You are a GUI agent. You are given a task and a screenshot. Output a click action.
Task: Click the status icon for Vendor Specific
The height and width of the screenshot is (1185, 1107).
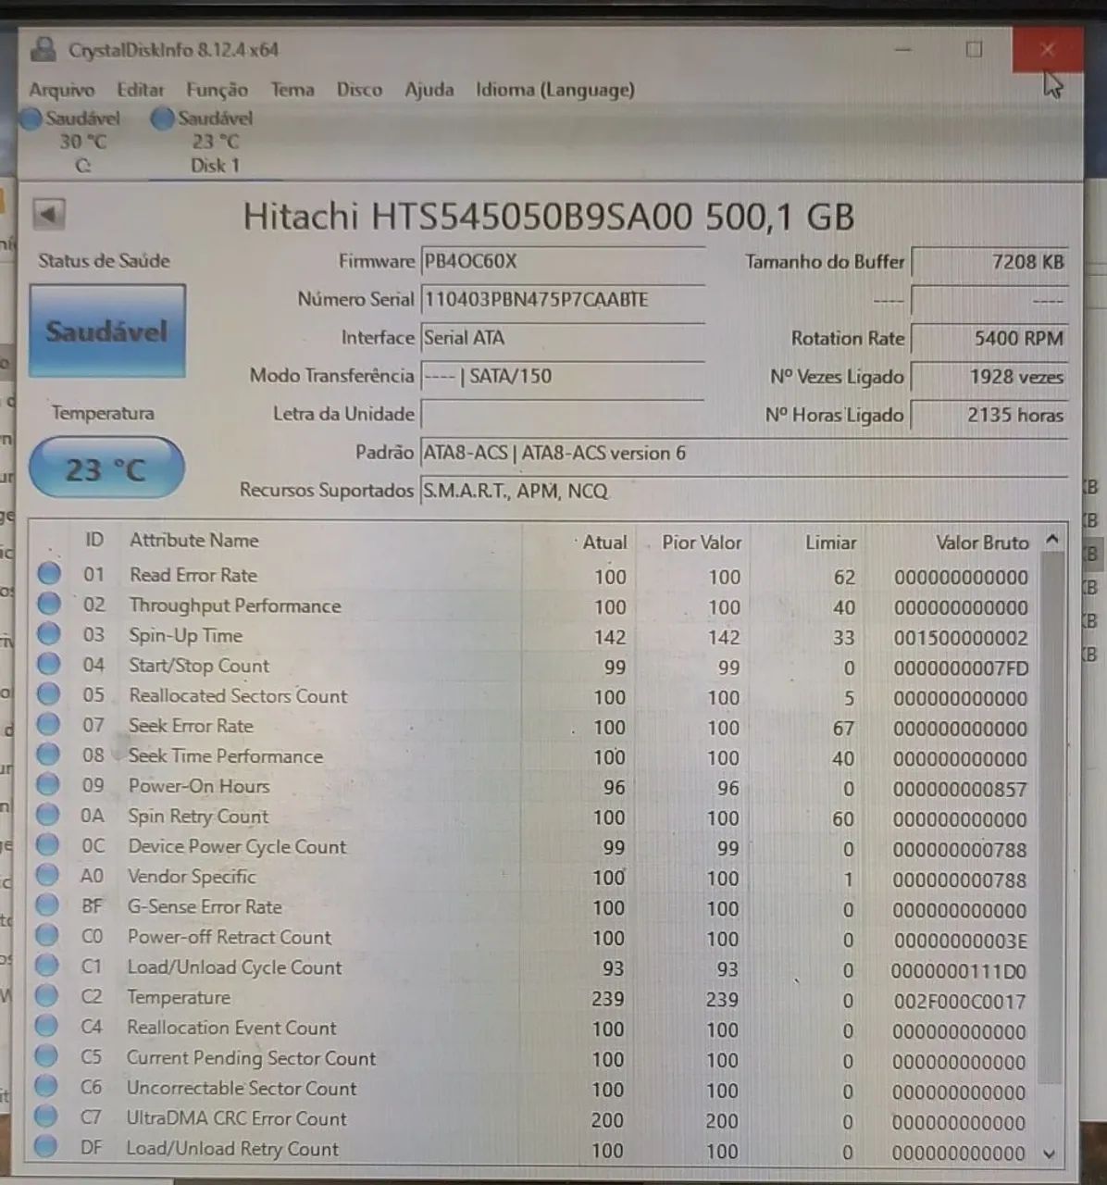pyautogui.click(x=47, y=875)
